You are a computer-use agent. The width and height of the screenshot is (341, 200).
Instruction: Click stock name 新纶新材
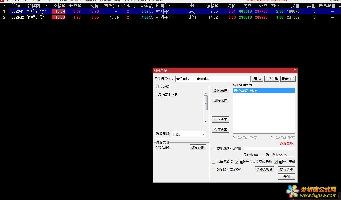point(35,11)
